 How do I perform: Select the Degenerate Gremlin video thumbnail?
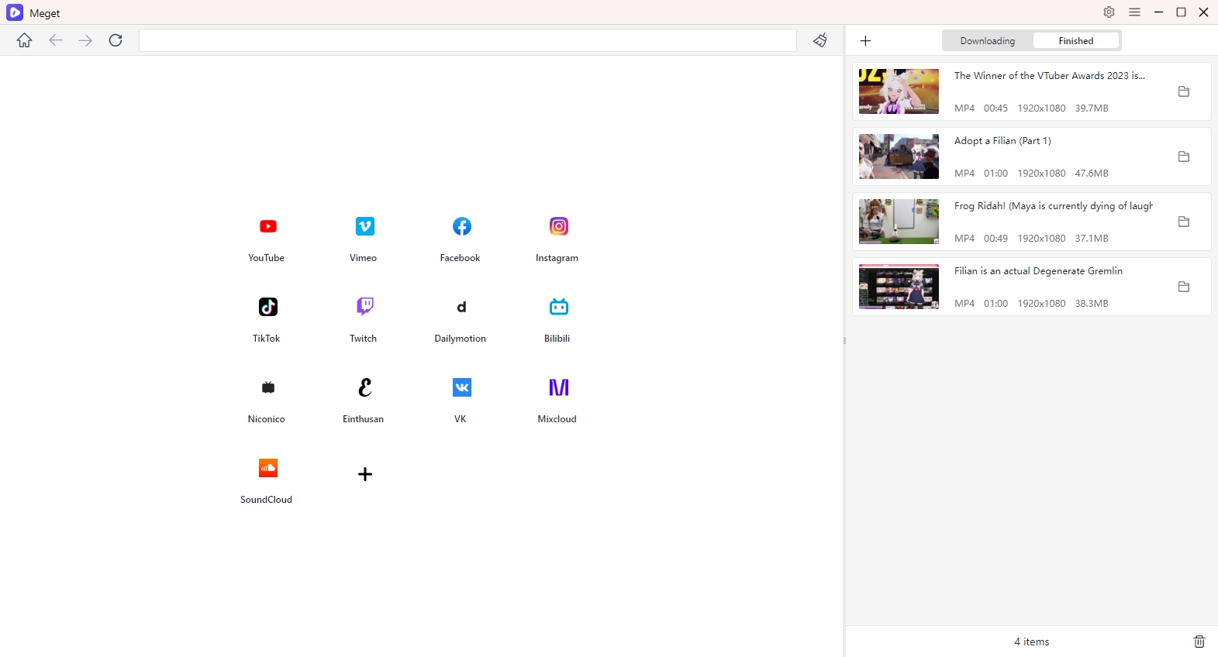tap(899, 287)
